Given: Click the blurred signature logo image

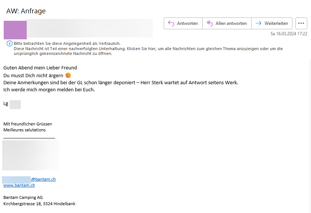Looking at the screenshot, I should pos(30,155).
